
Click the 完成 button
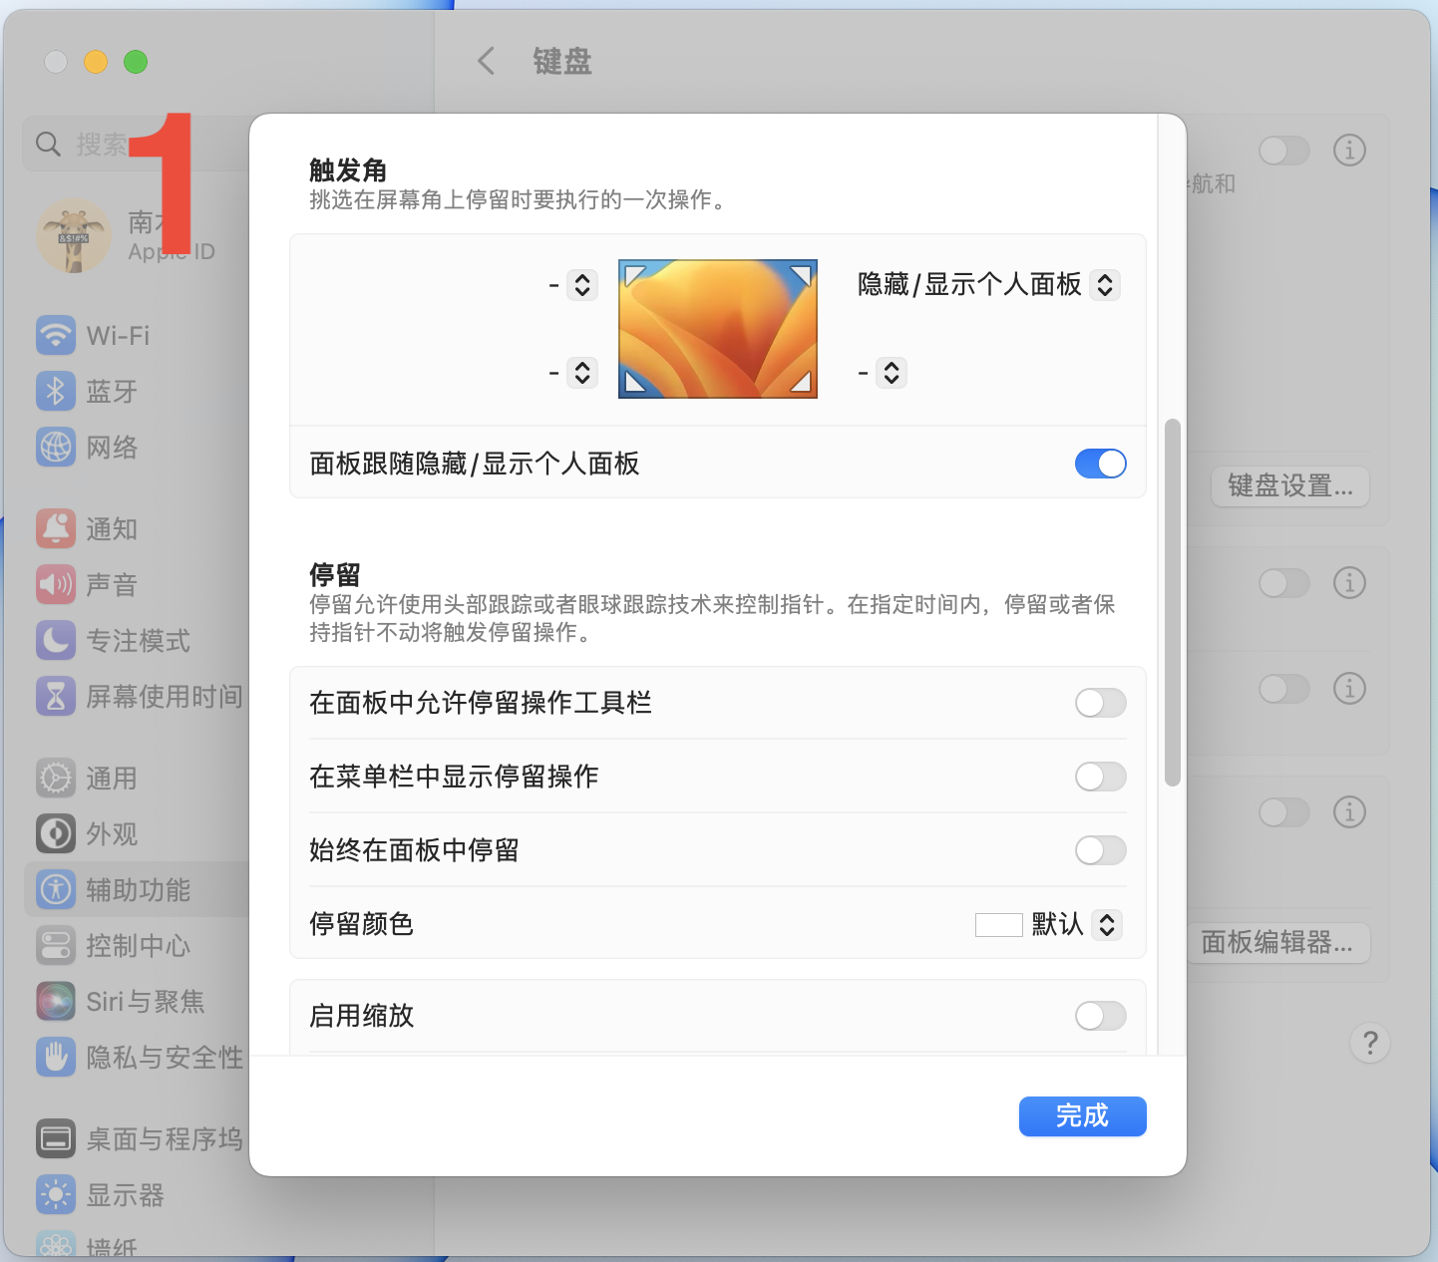pos(1083,1116)
